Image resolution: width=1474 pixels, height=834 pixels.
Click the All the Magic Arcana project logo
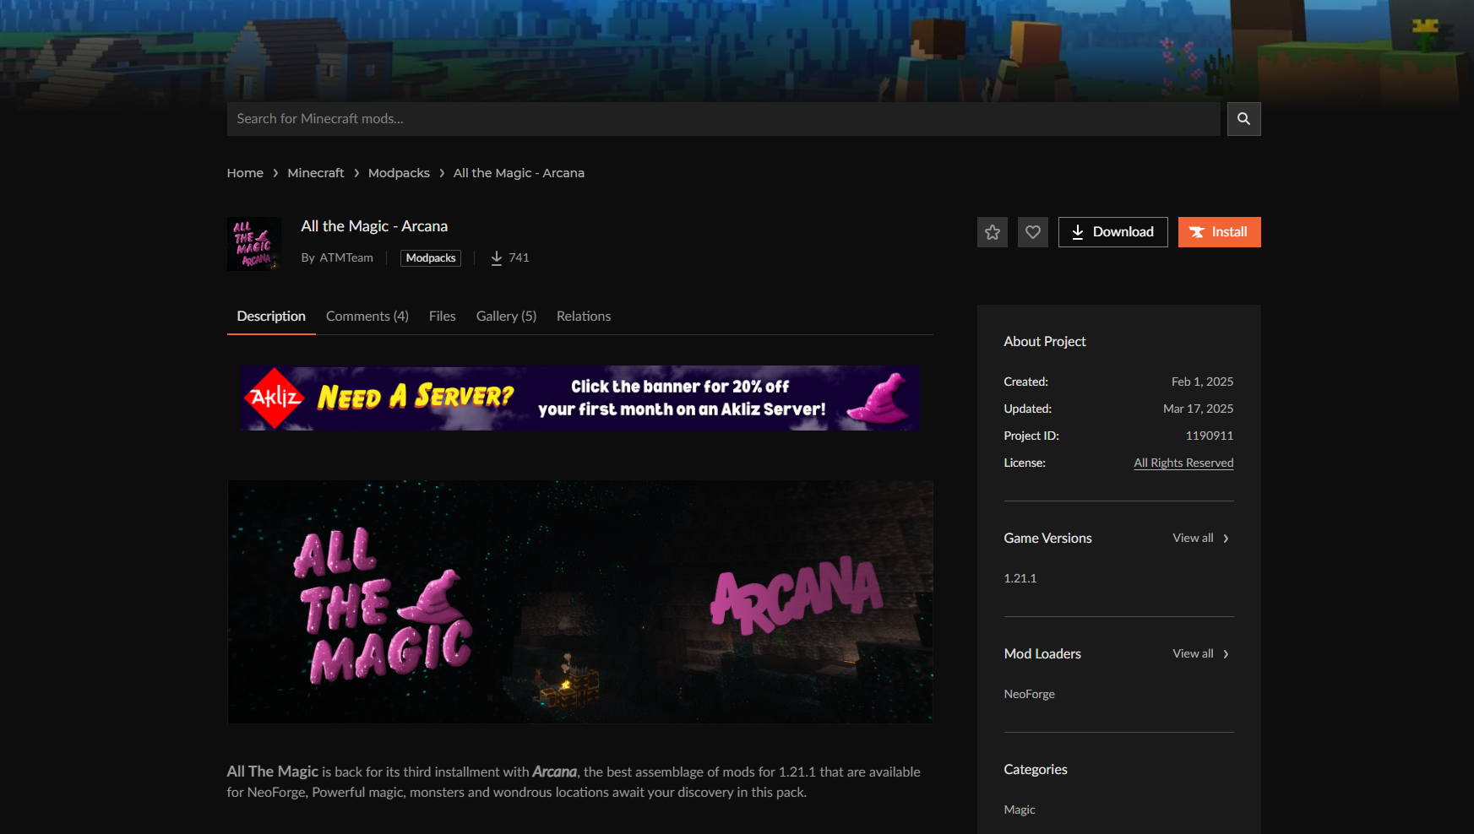pos(253,244)
